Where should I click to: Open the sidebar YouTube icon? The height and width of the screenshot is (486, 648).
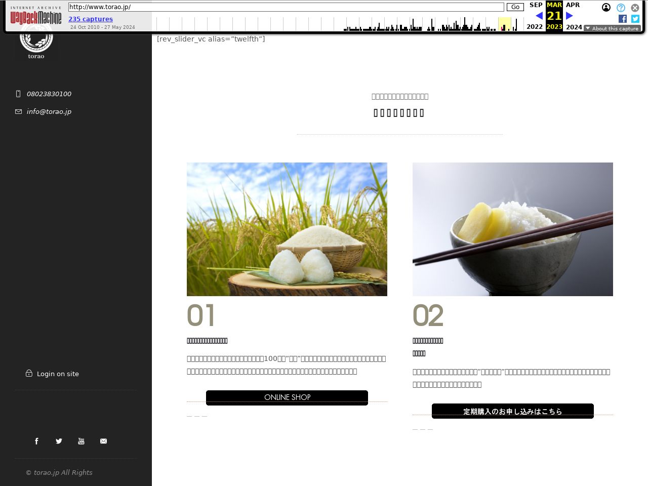81,441
